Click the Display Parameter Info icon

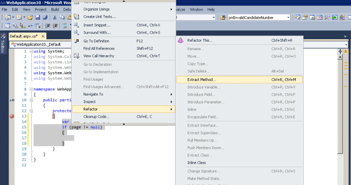15,26
